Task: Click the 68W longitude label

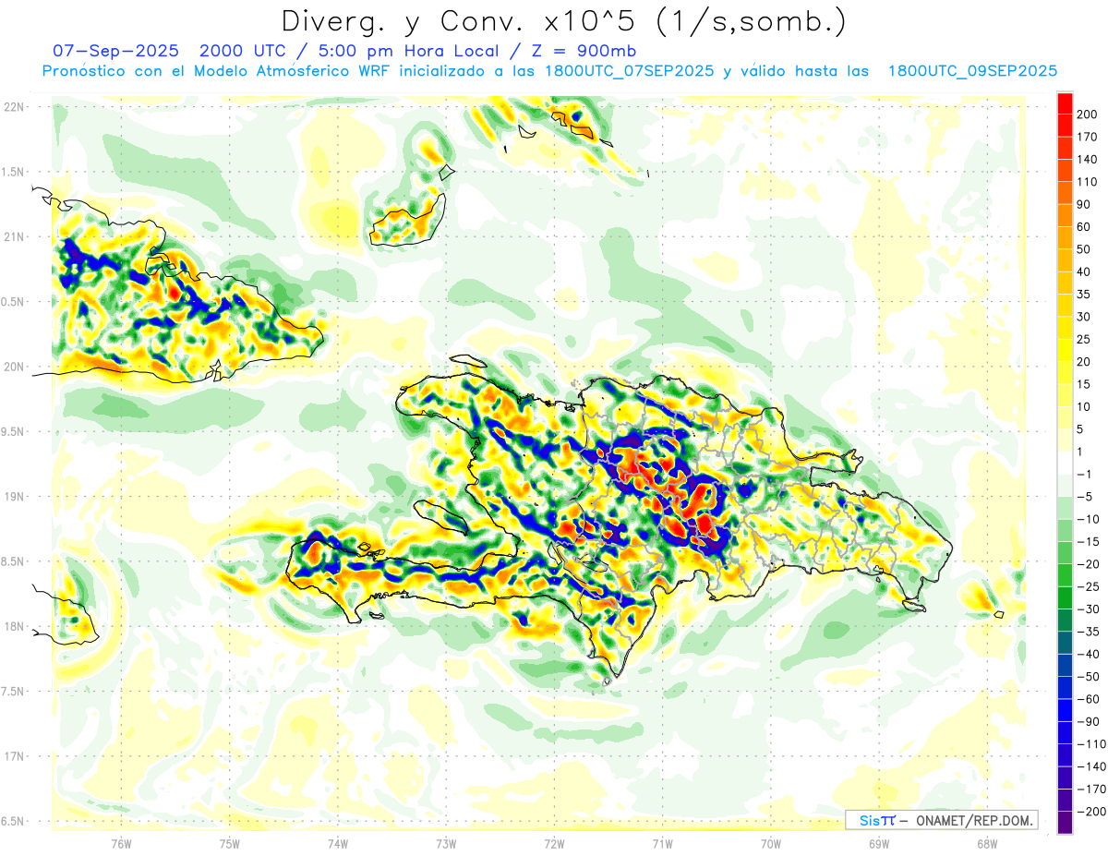Action: point(987,843)
